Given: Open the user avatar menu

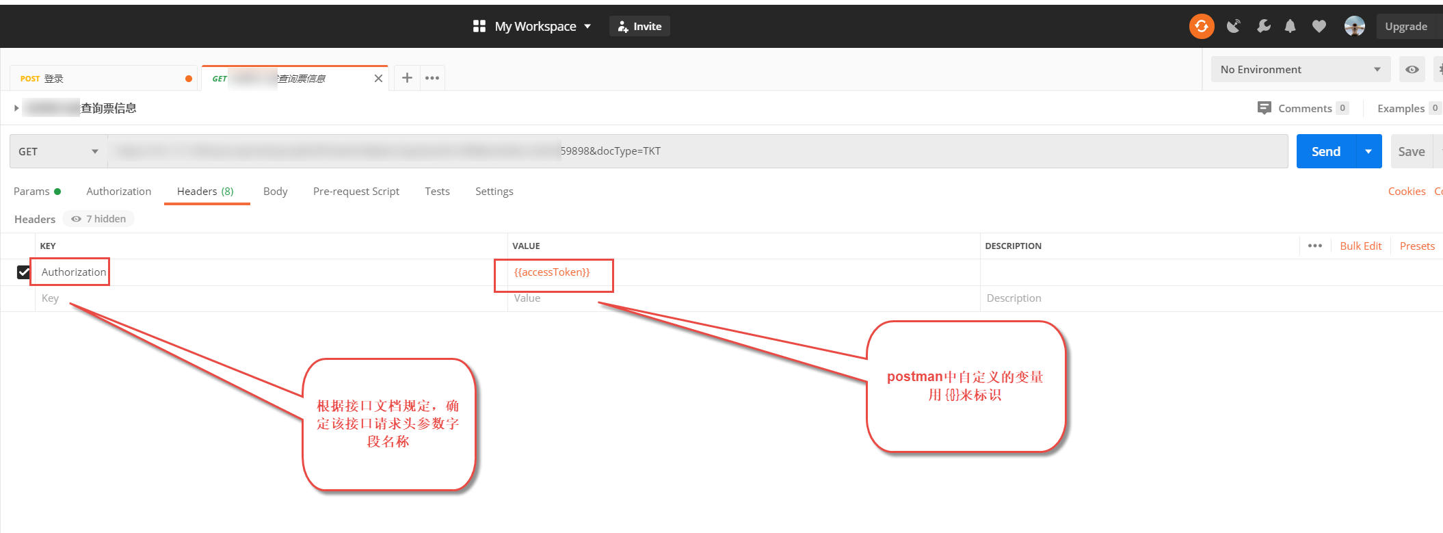Looking at the screenshot, I should (x=1354, y=27).
